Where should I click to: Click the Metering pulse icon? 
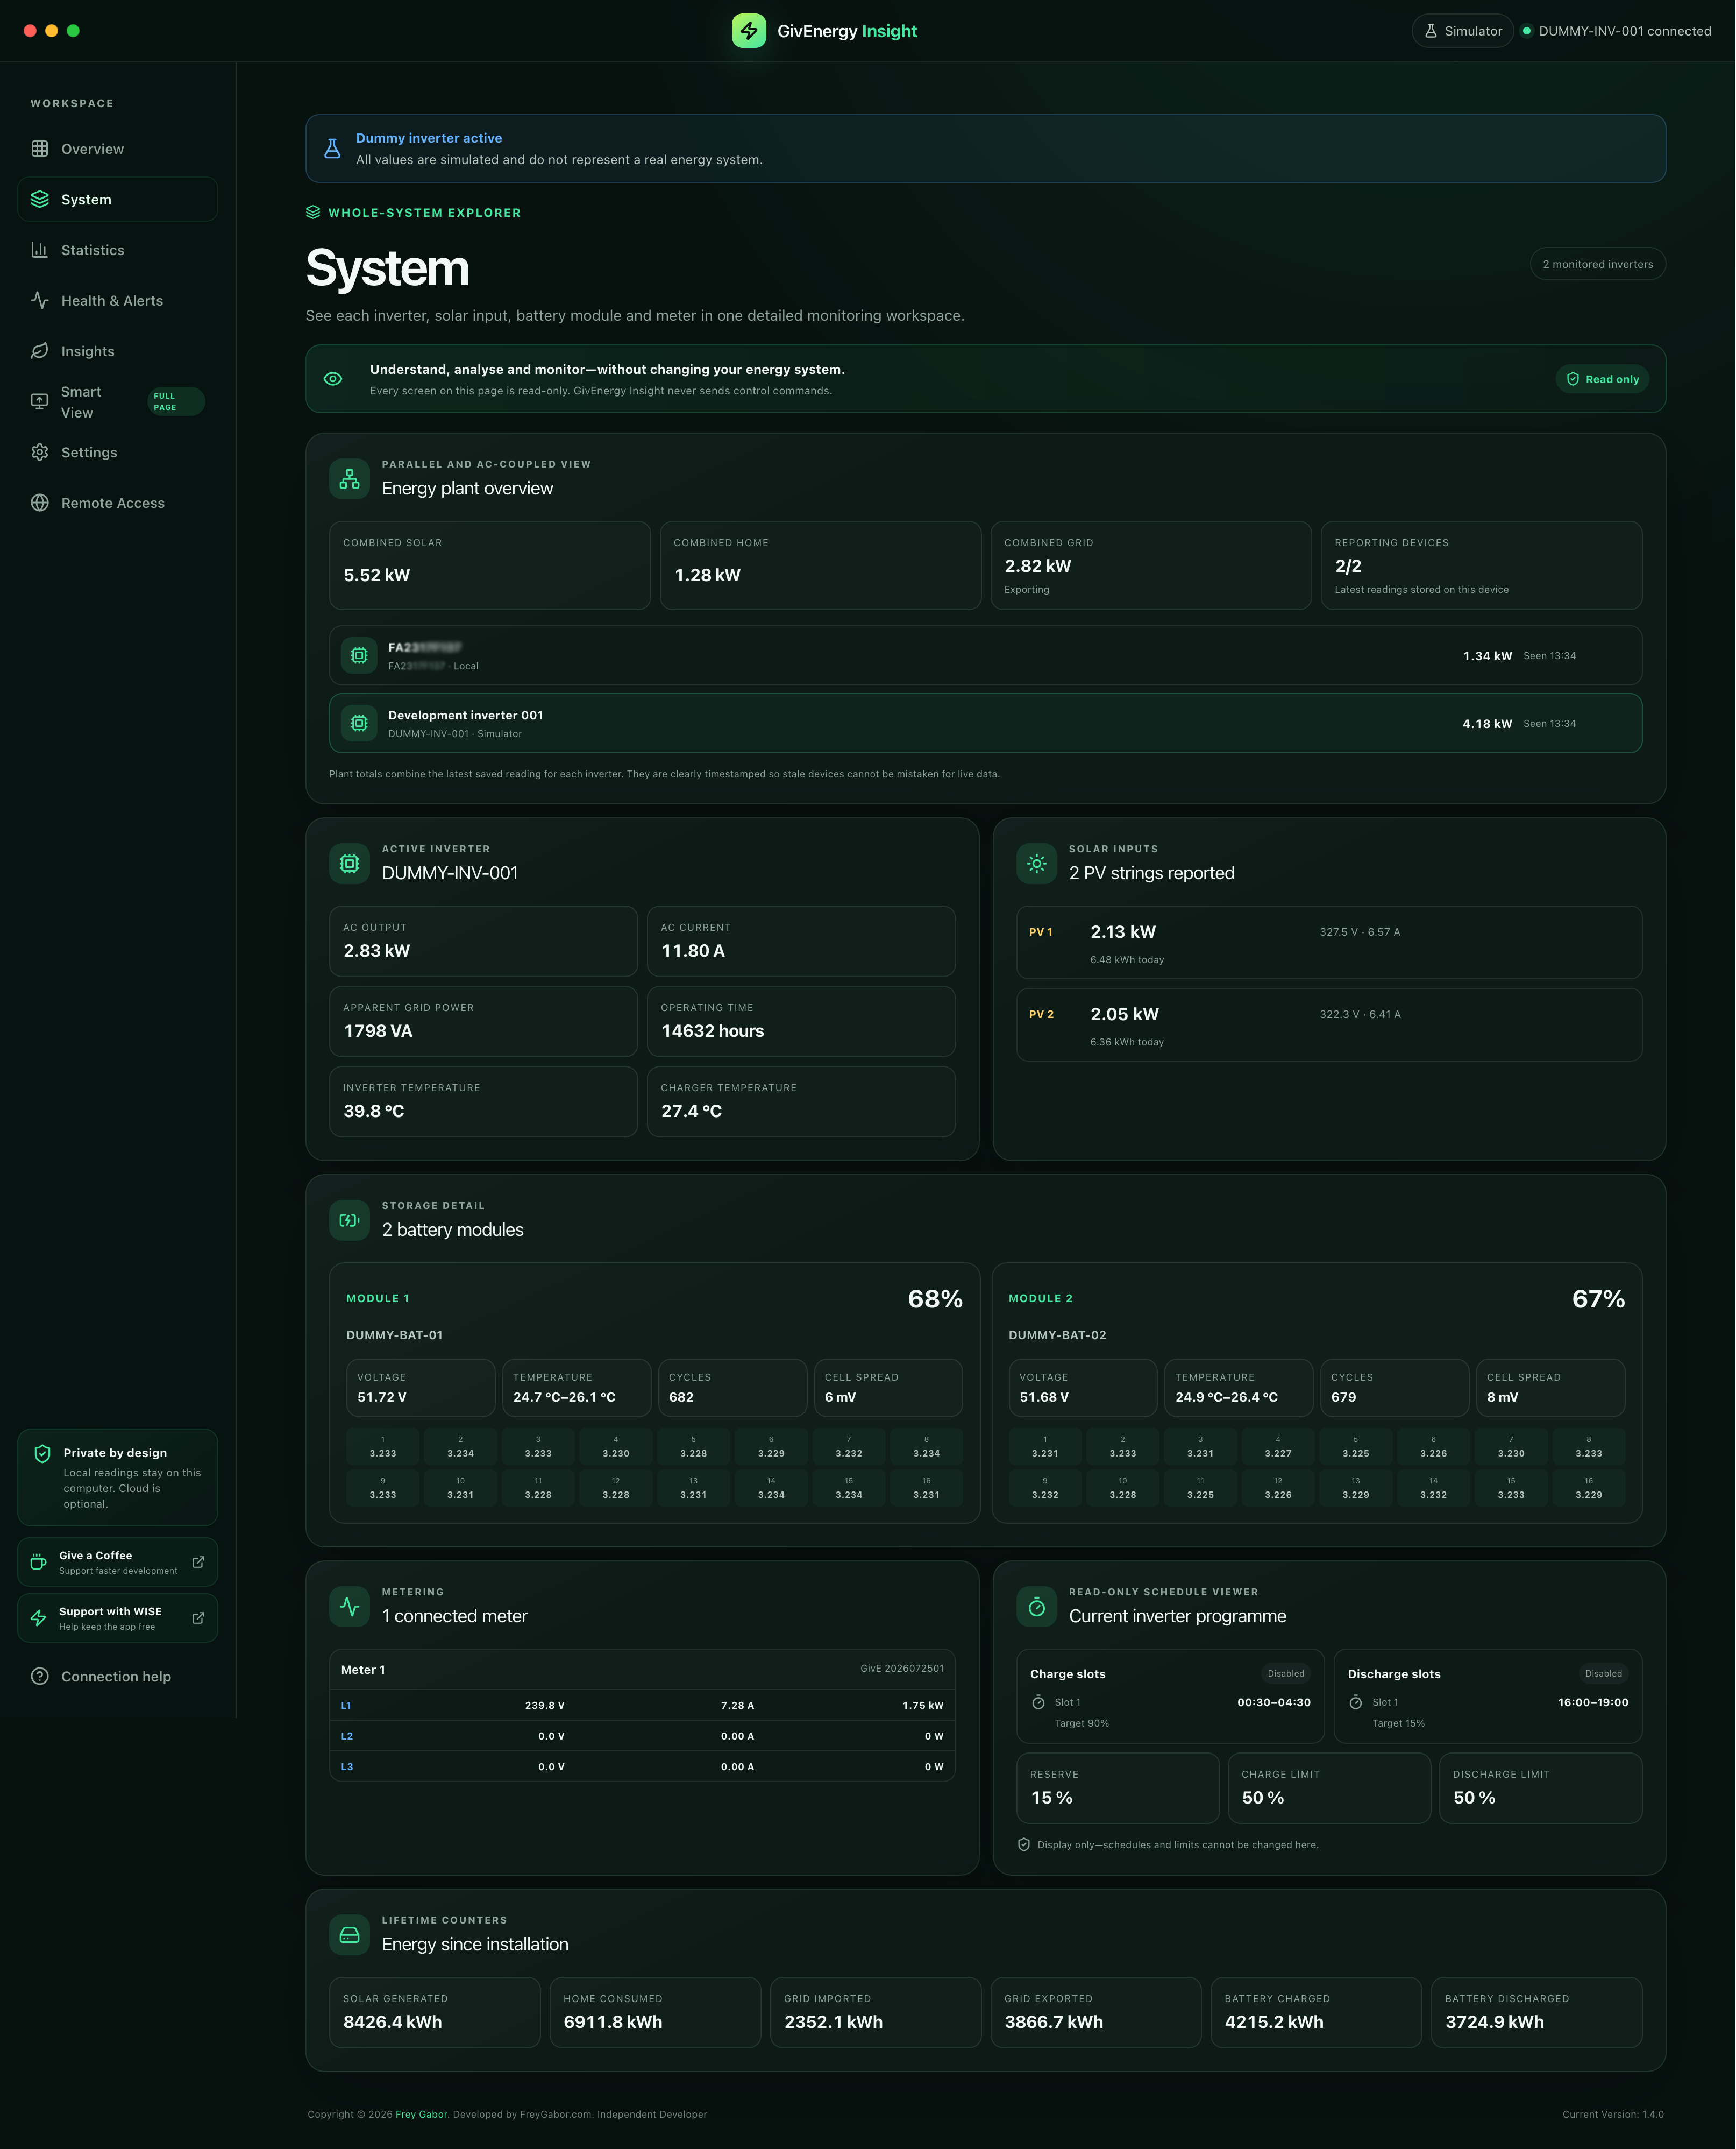click(349, 1607)
